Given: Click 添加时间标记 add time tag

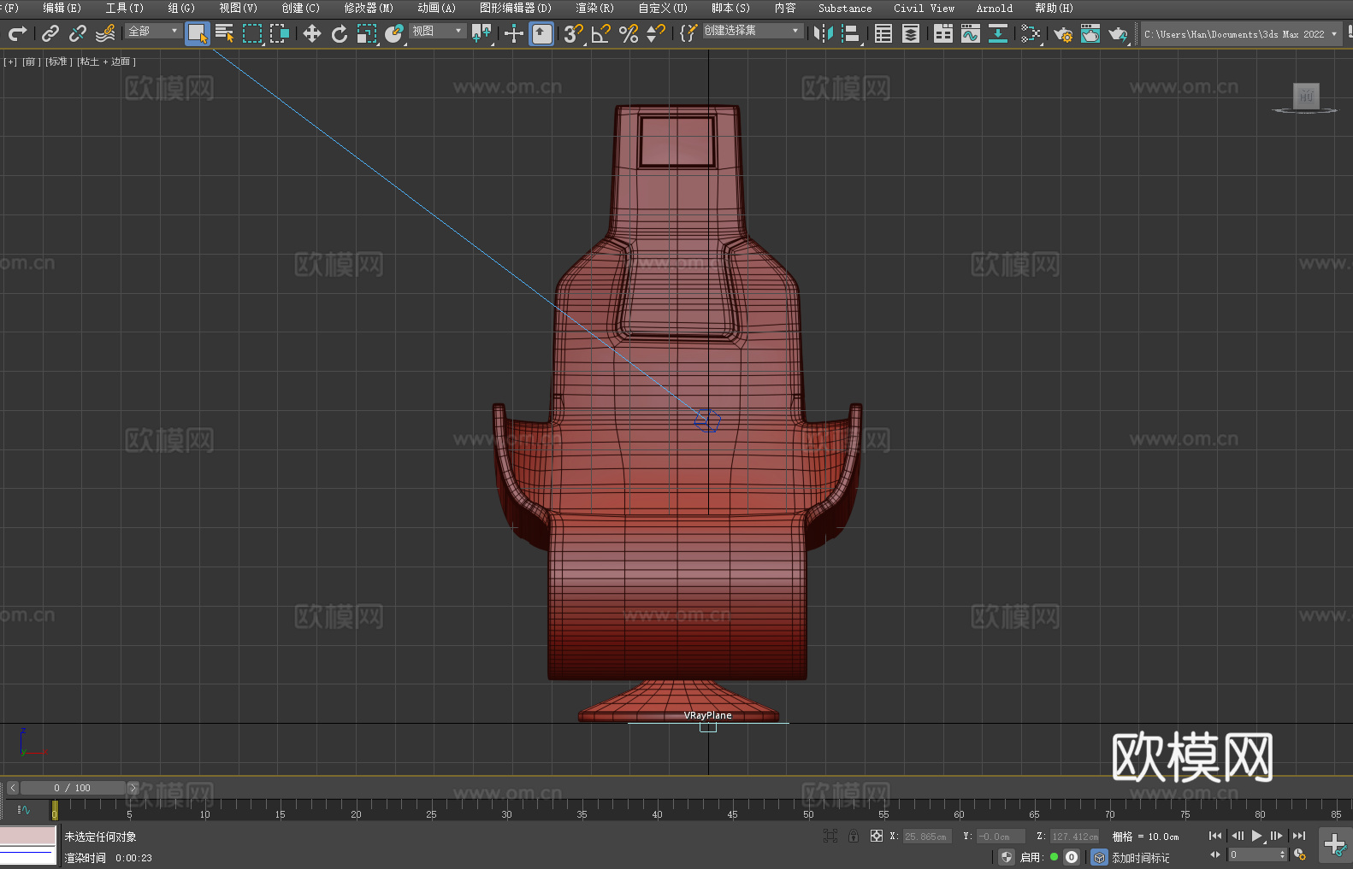Looking at the screenshot, I should [x=1141, y=858].
